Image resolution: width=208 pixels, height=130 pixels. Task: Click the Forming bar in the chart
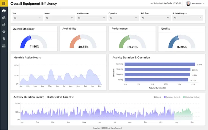[x=160, y=64]
